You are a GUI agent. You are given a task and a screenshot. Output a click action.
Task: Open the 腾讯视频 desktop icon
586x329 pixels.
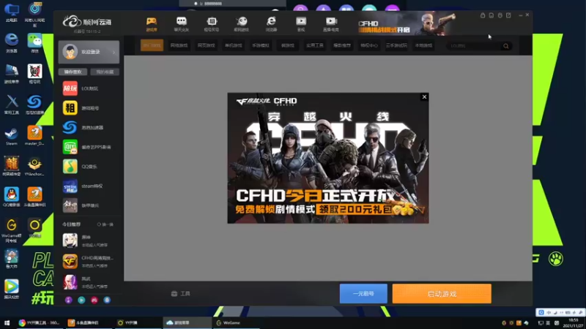pos(12,289)
